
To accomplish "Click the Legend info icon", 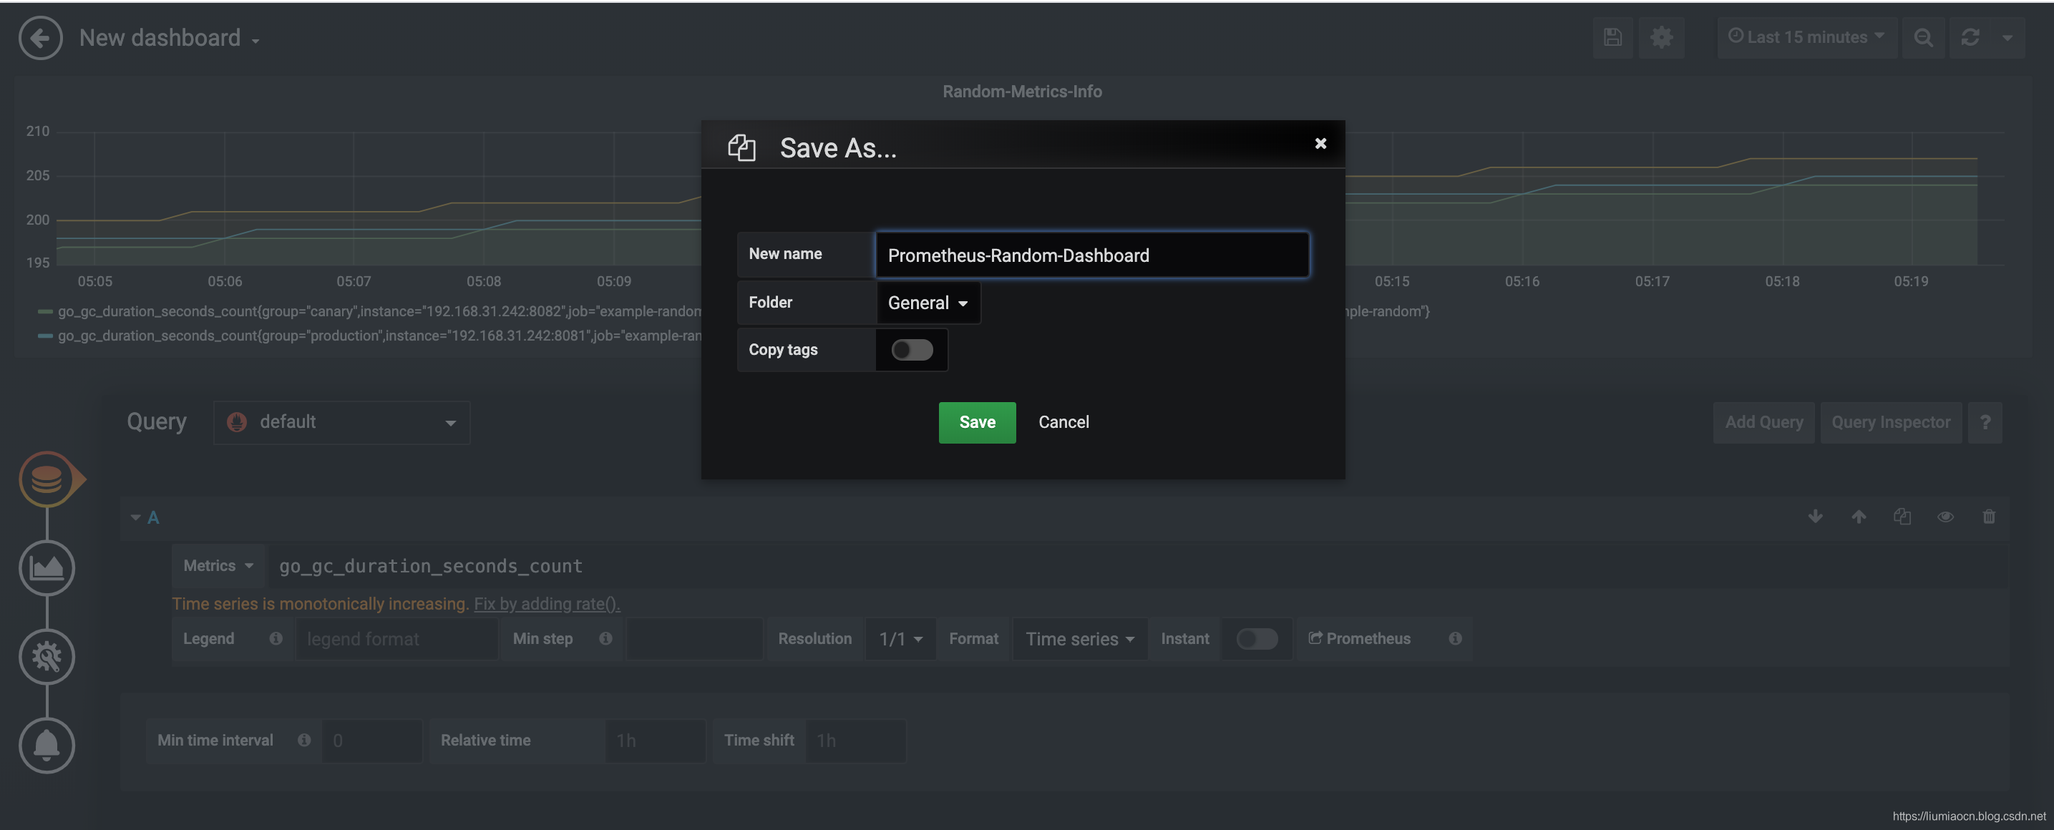I will click(x=276, y=639).
